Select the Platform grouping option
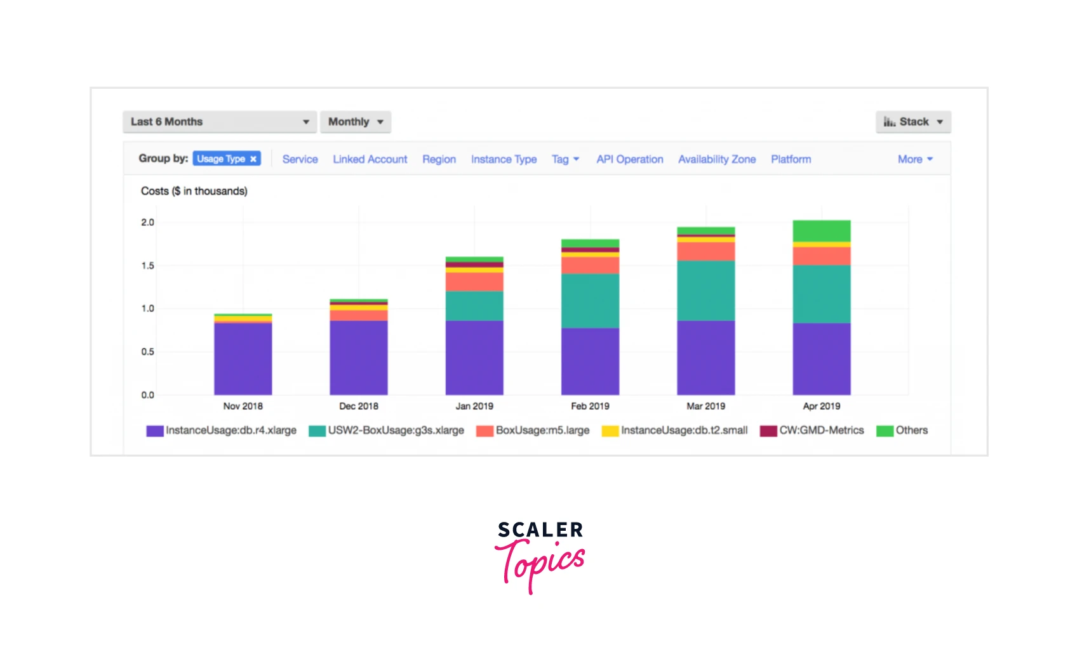This screenshot has height=657, width=1082. point(791,159)
